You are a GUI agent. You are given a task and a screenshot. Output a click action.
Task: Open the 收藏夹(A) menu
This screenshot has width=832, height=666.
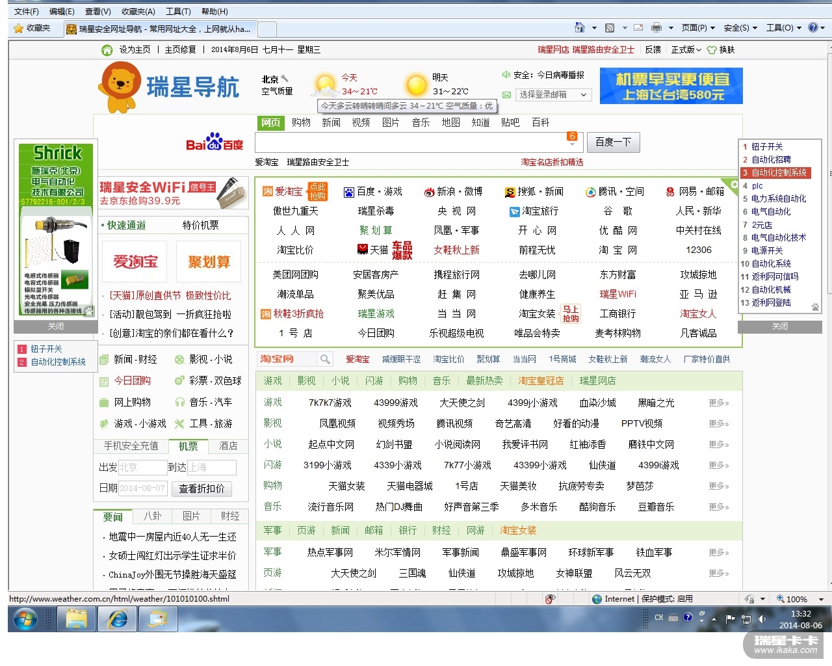click(138, 12)
